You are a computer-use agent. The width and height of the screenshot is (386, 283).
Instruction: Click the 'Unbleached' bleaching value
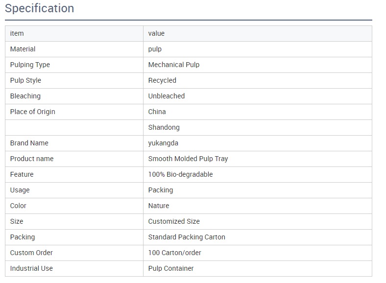click(167, 96)
